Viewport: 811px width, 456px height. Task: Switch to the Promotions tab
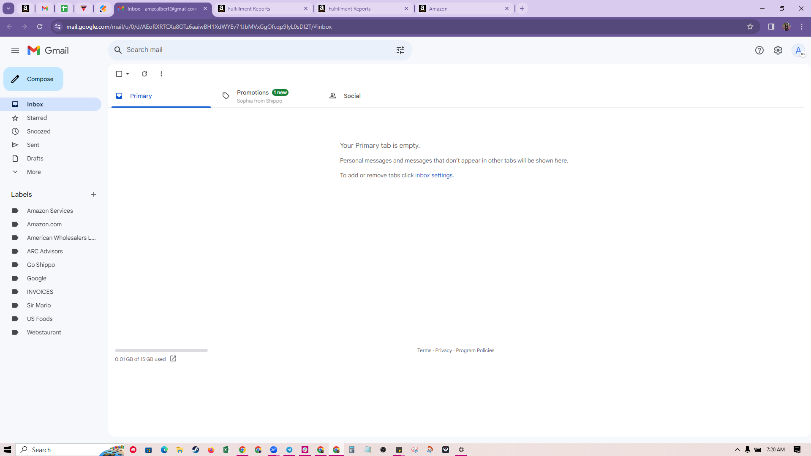point(267,96)
